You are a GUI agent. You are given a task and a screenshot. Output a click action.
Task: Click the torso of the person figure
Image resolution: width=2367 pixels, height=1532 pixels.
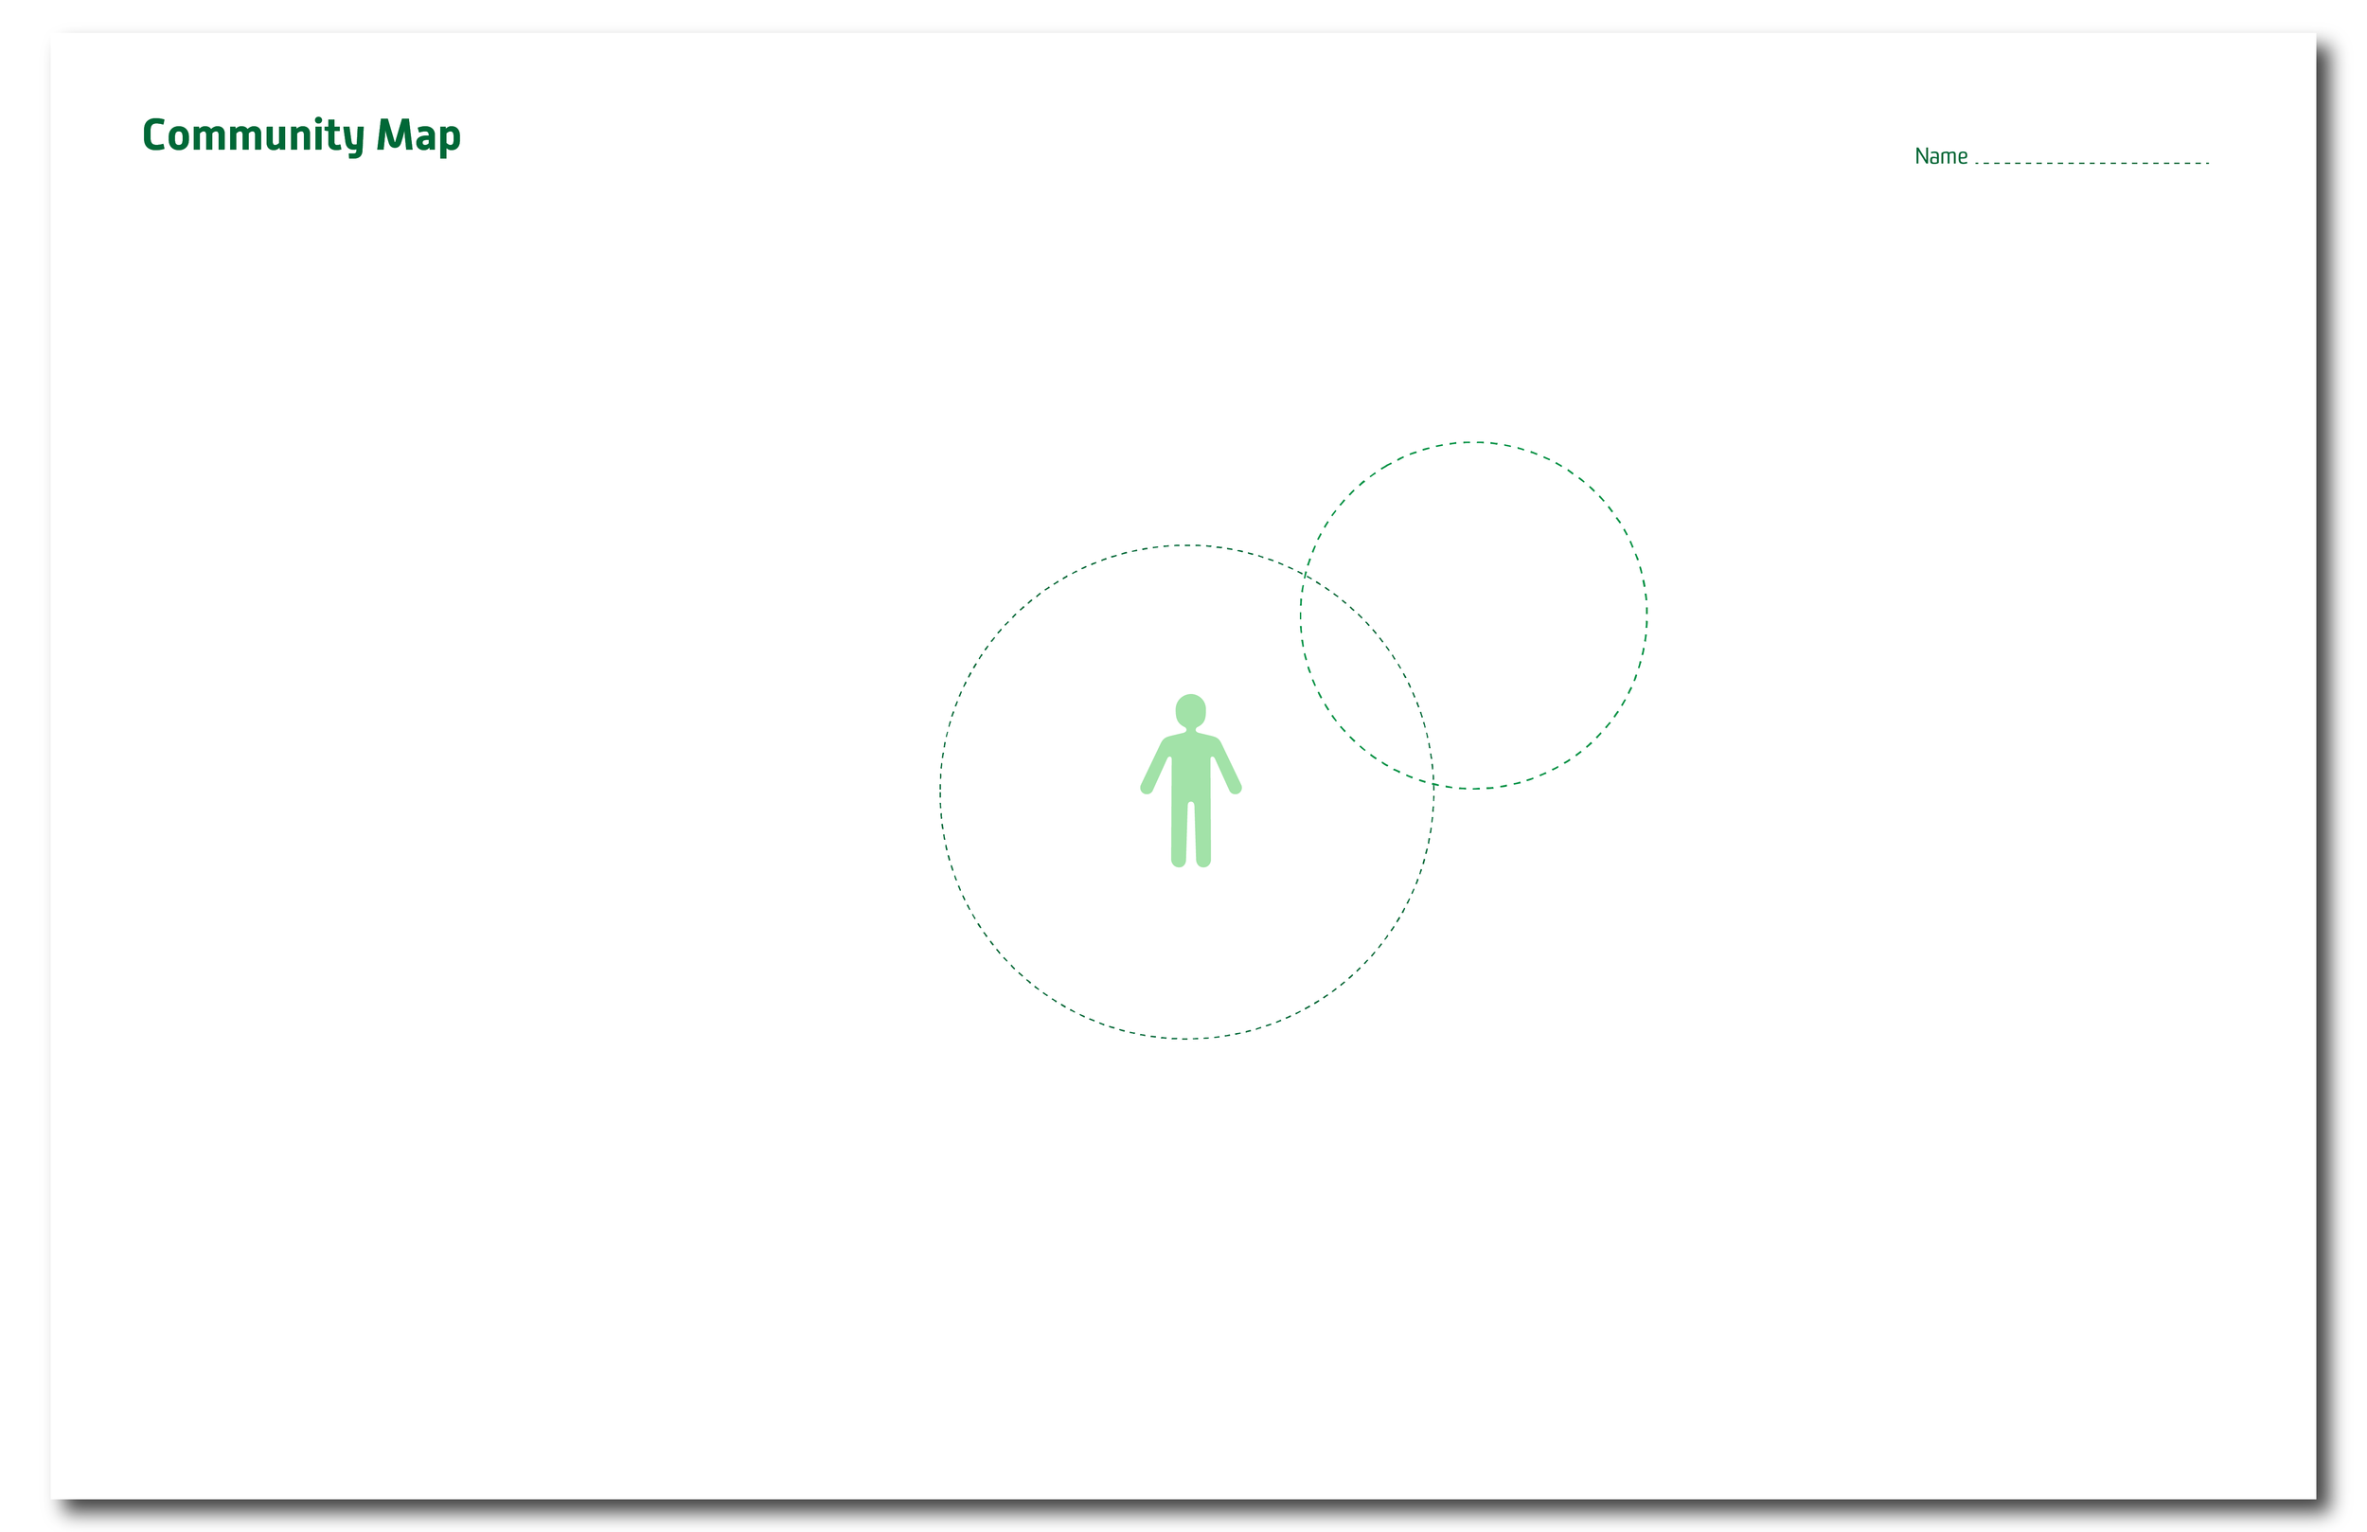pos(1190,766)
